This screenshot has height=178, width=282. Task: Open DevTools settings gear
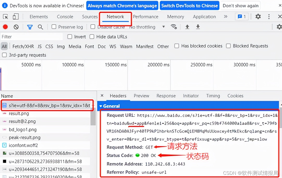click(258, 17)
